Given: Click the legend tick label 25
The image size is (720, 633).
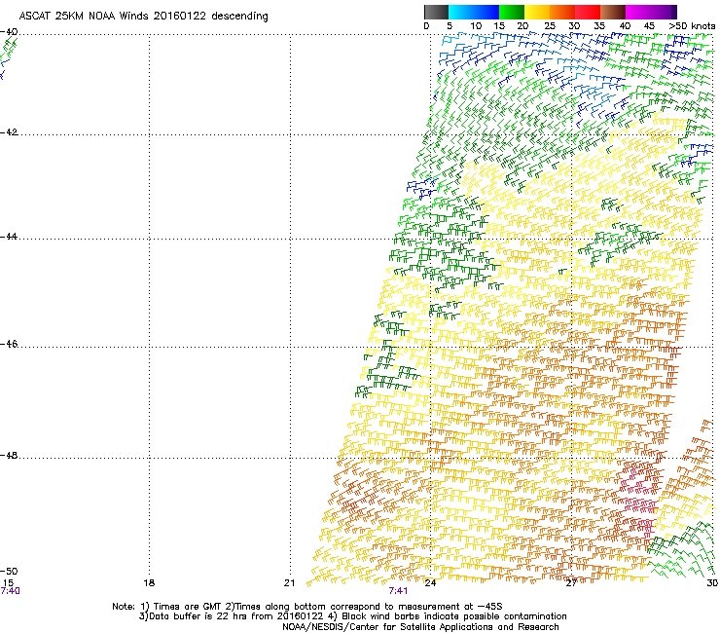Looking at the screenshot, I should tap(550, 26).
